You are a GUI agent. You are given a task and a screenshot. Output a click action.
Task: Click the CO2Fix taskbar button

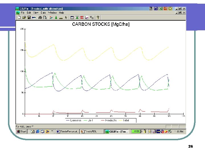[x=117, y=131]
